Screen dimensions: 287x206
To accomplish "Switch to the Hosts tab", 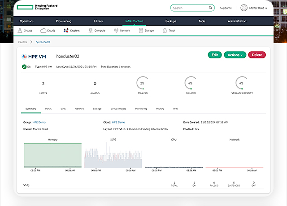I will (x=48, y=109).
